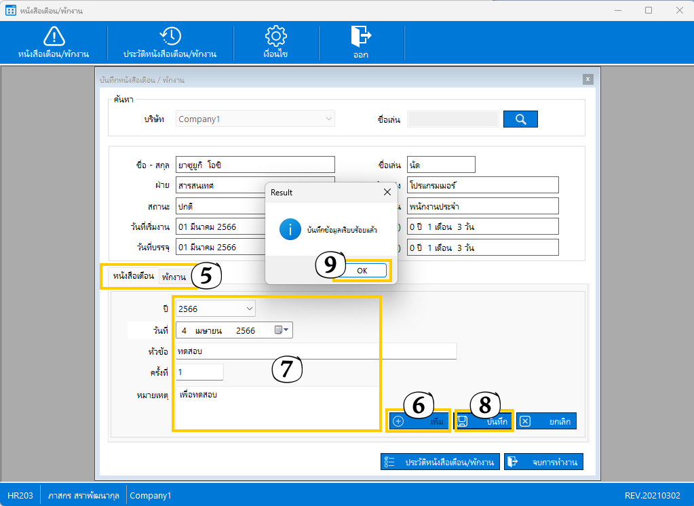Close the บันทึกหนังสือเตือน panel with its X
The width and height of the screenshot is (694, 506).
click(587, 79)
